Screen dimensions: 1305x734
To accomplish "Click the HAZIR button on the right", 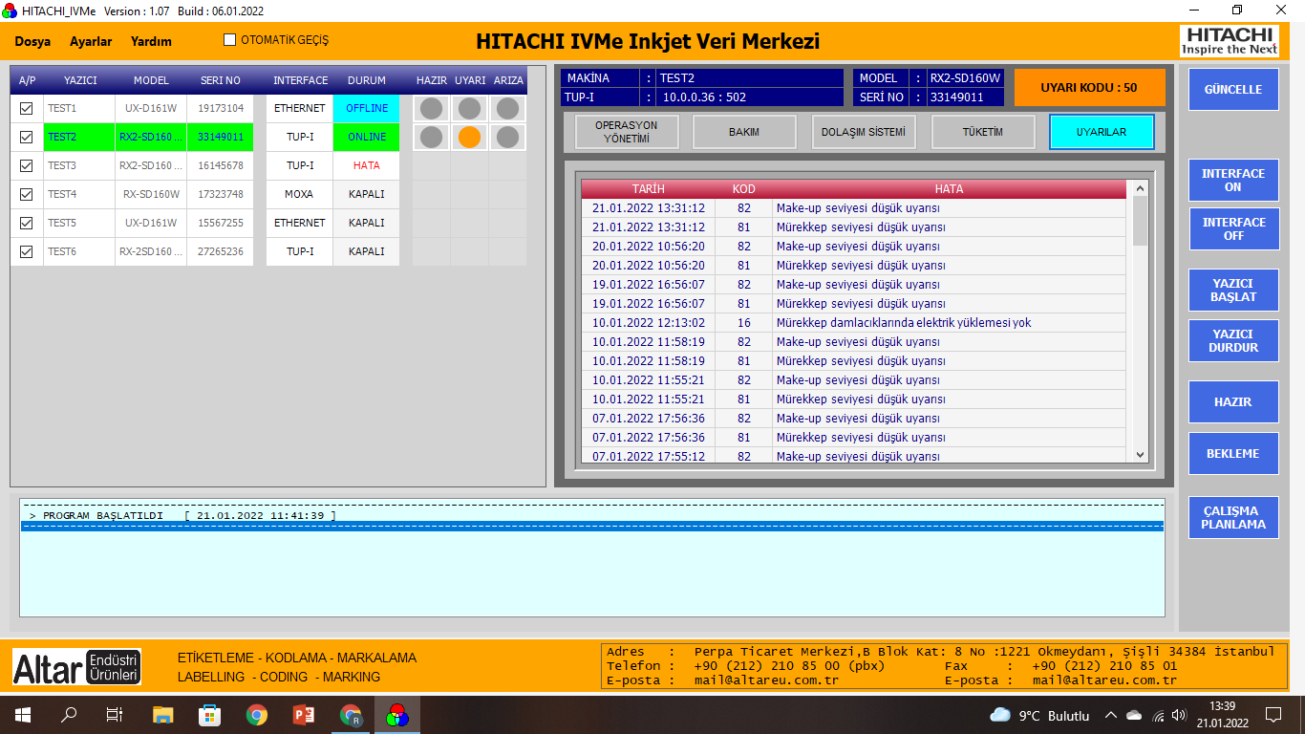I will pos(1233,402).
